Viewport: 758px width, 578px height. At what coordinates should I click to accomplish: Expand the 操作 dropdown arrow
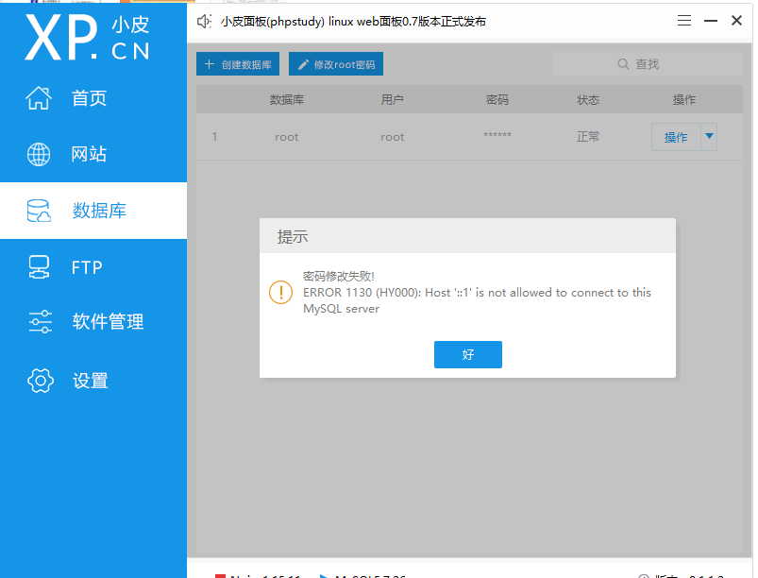click(x=710, y=136)
